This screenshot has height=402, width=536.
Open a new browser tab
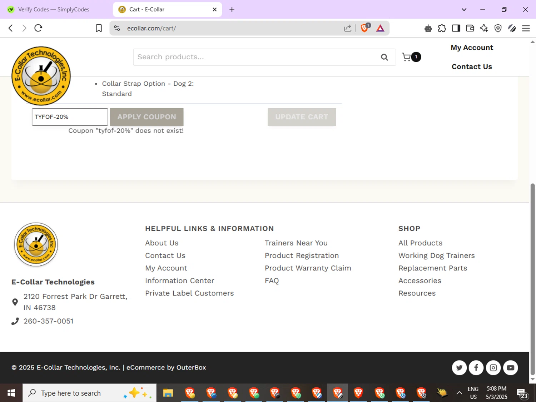[232, 10]
